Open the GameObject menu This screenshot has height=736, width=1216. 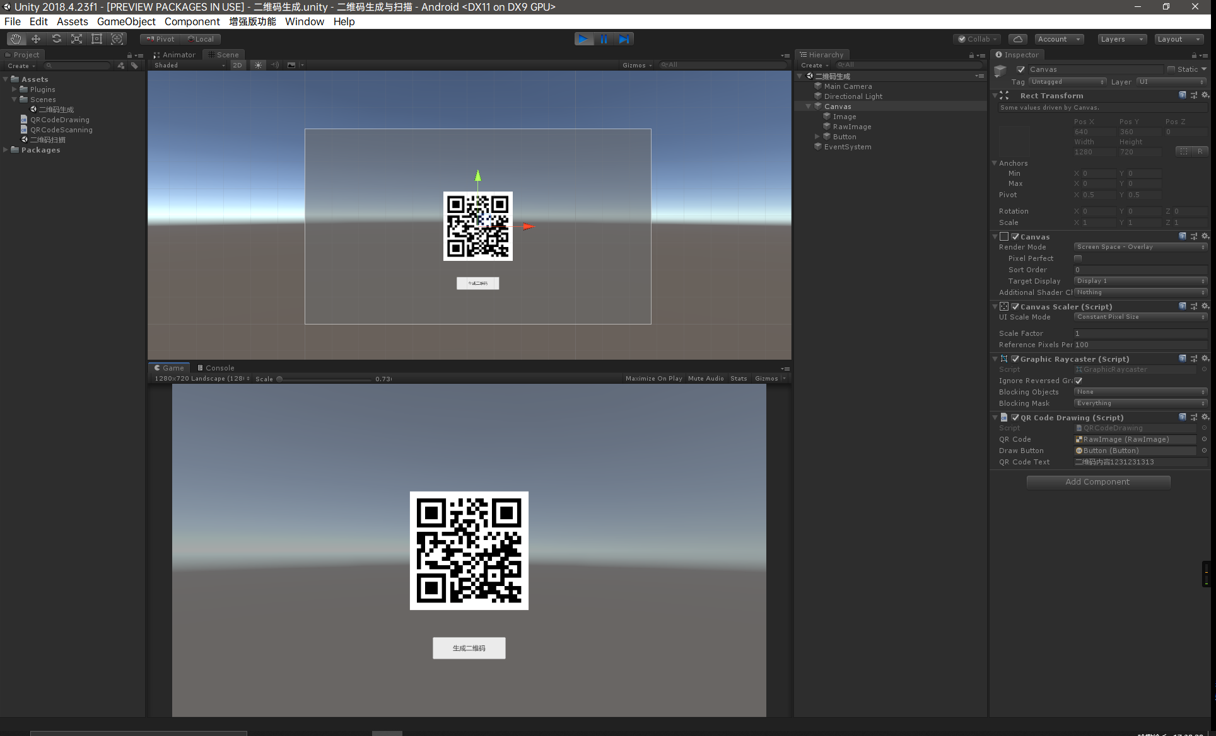126,21
